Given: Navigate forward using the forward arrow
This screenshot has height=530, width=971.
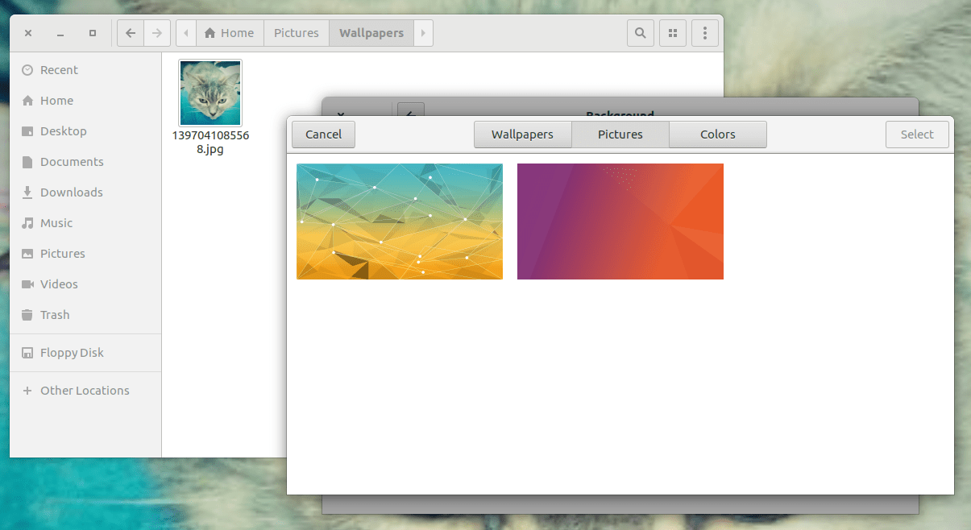Looking at the screenshot, I should 157,33.
